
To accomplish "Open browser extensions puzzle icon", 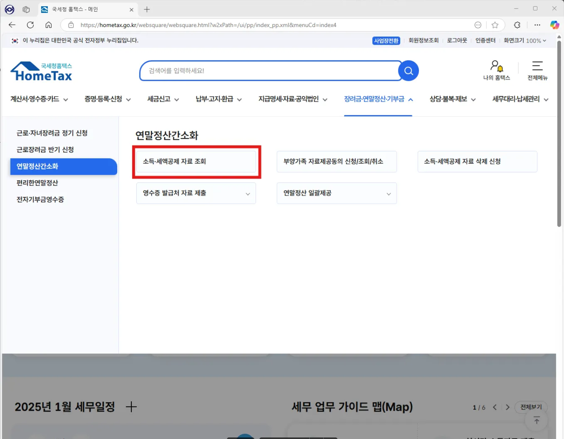I will 517,25.
